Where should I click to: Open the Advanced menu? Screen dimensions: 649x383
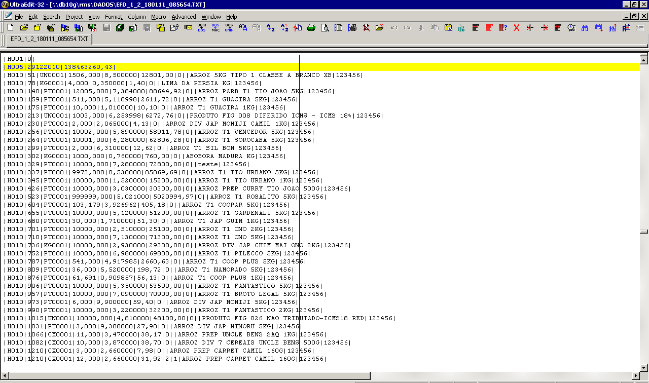184,17
